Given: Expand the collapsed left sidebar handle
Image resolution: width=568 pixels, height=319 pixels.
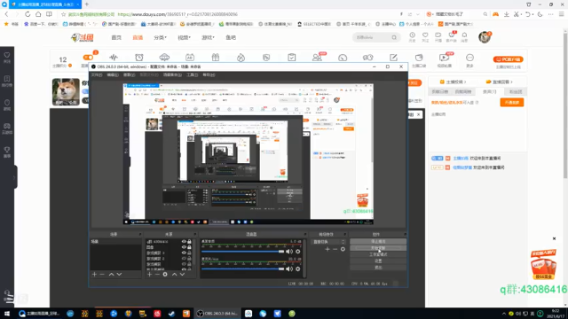Looking at the screenshot, I should [14, 177].
